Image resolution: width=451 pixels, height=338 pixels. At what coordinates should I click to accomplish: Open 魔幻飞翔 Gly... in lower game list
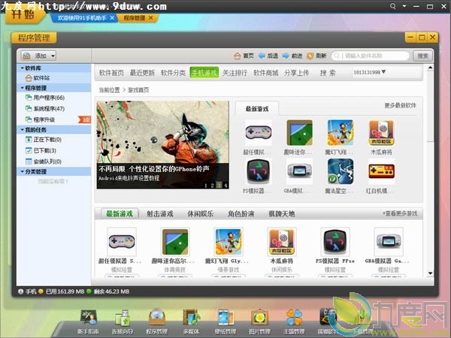pyautogui.click(x=229, y=242)
